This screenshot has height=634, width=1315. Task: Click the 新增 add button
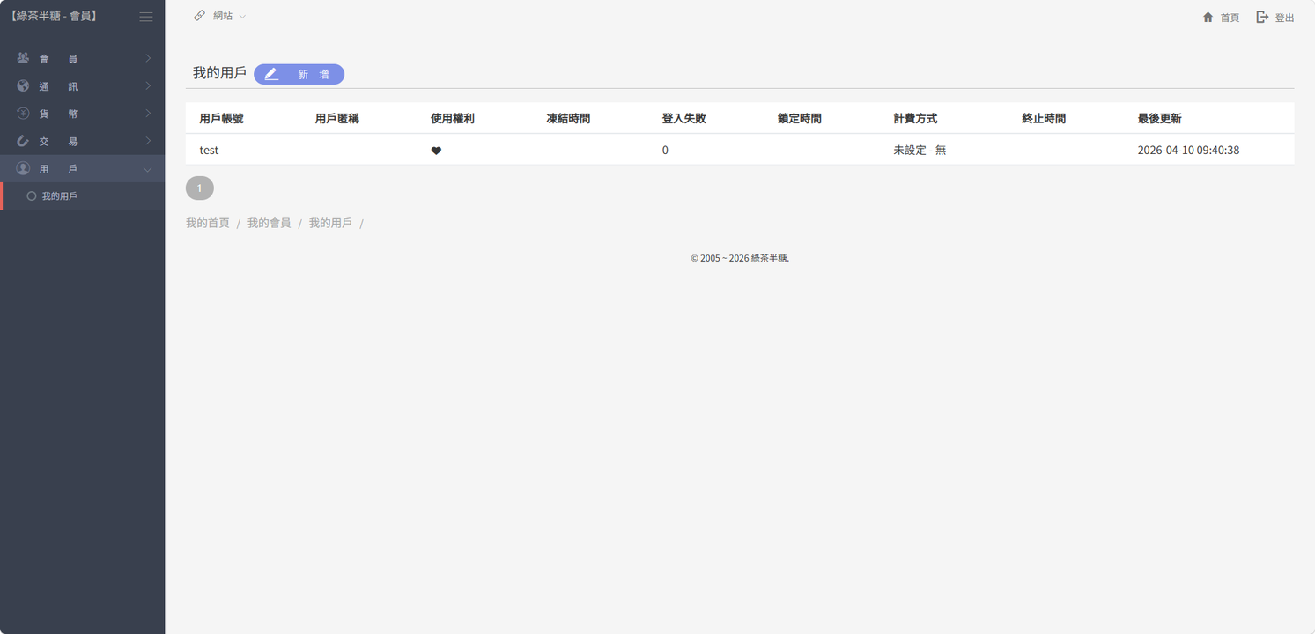(x=299, y=74)
